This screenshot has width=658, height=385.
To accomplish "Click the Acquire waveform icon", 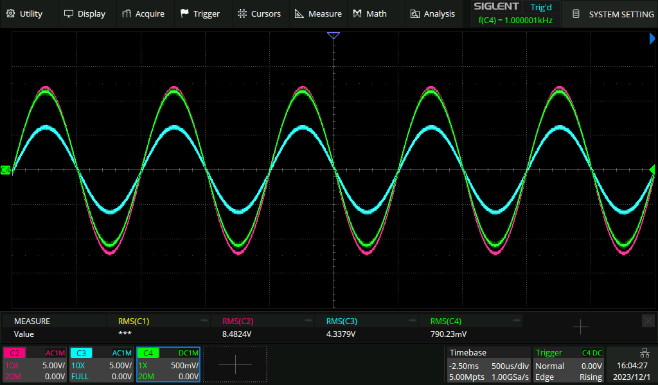I will 127,14.
